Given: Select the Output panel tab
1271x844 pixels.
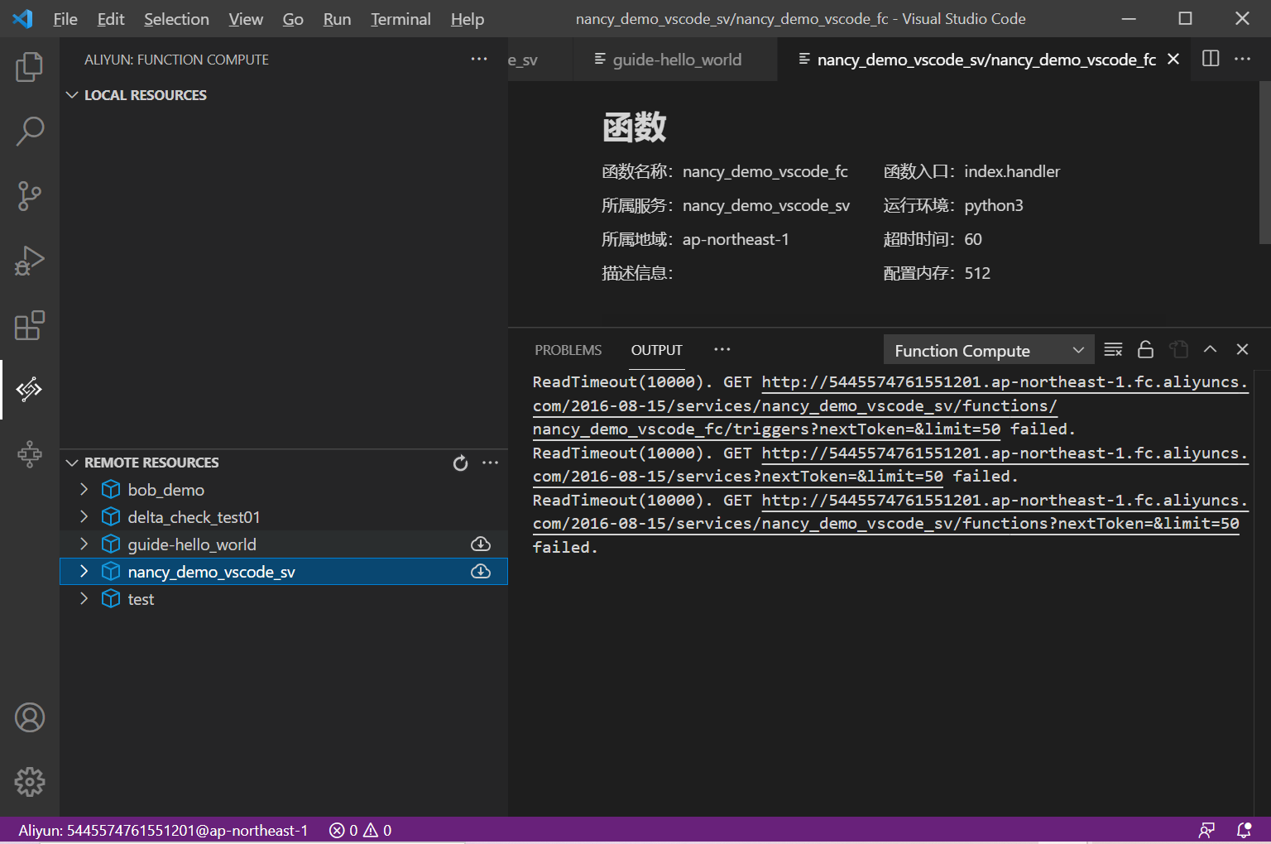Looking at the screenshot, I should [657, 350].
